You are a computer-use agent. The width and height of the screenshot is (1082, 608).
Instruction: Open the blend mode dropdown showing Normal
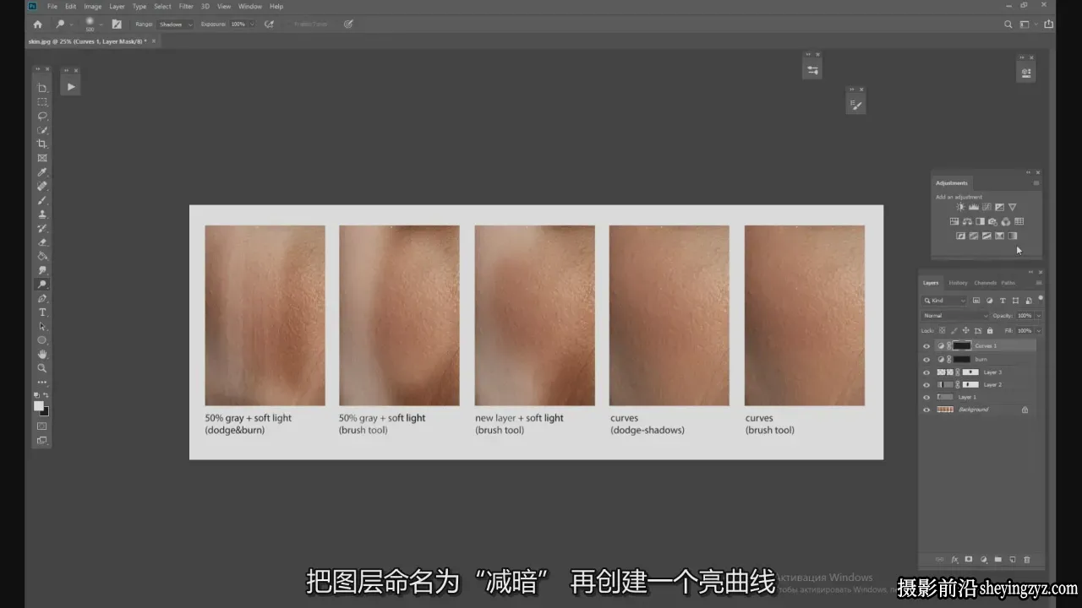click(954, 315)
